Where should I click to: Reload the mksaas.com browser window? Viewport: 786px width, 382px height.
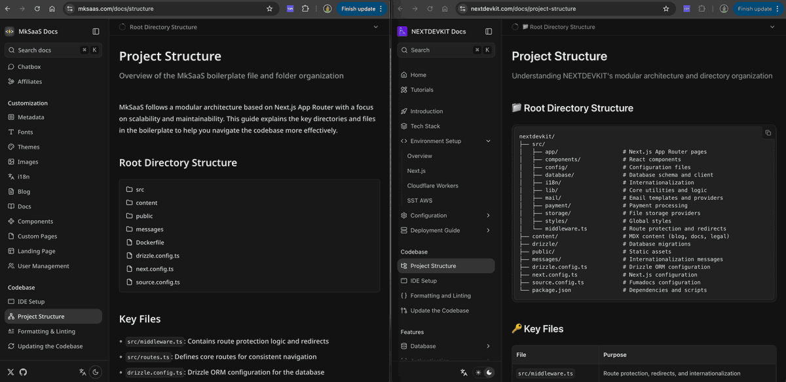(x=37, y=9)
